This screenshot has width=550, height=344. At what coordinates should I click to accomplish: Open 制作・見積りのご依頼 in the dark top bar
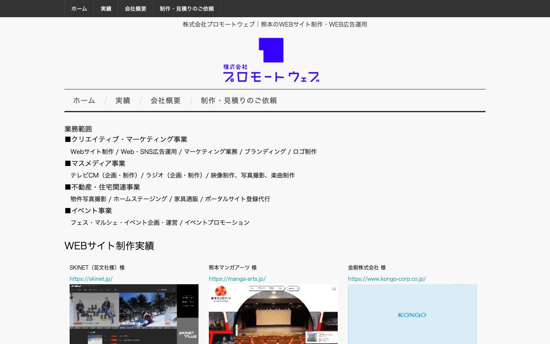[186, 9]
